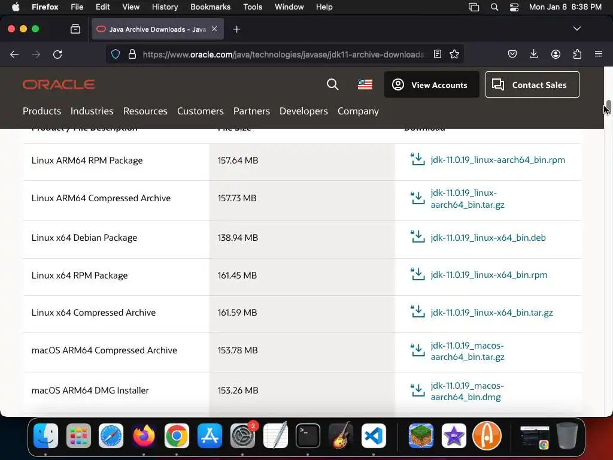Screen dimensions: 613x460
Task: Click download icon for Linux x64 Debian Package
Action: 417,236
